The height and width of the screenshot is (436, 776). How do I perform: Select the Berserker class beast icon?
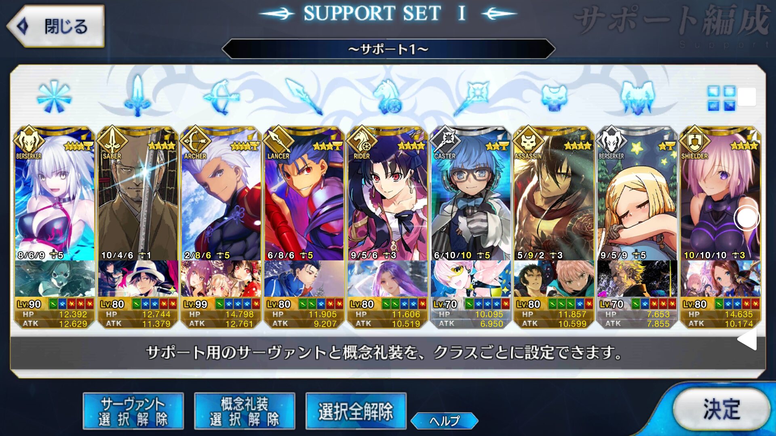[x=638, y=97]
